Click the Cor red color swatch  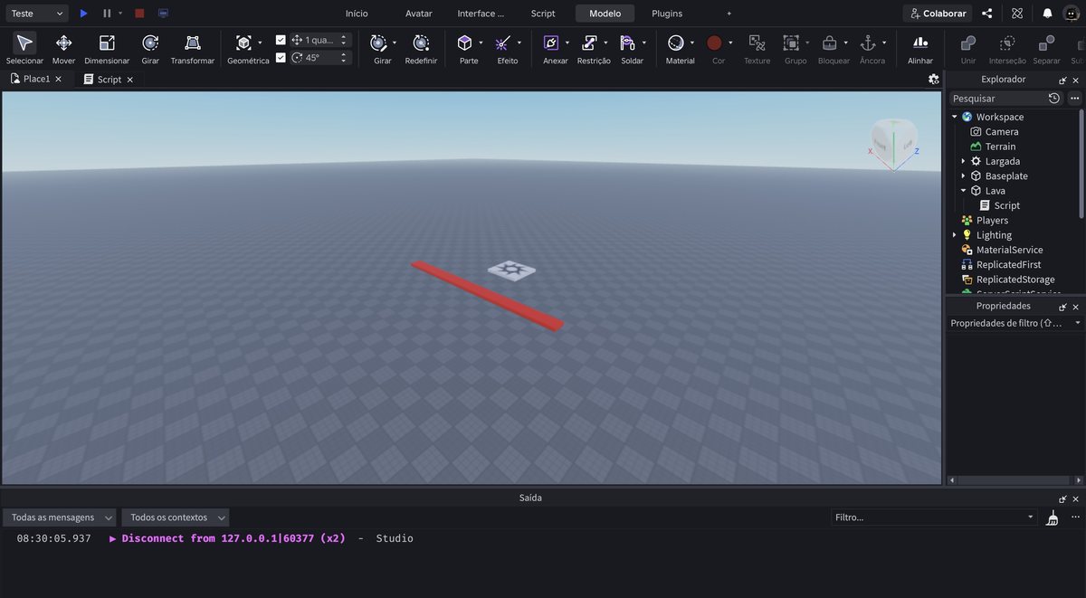714,43
